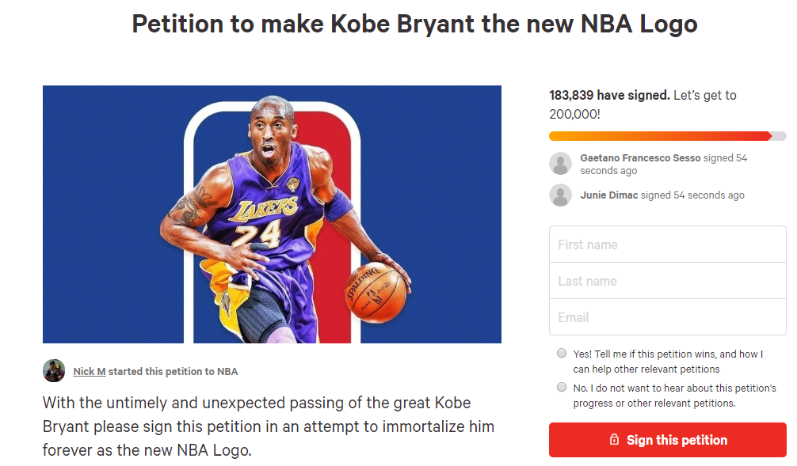Select the "No. I do not want" radio option
The width and height of the screenshot is (797, 466).
pos(562,388)
